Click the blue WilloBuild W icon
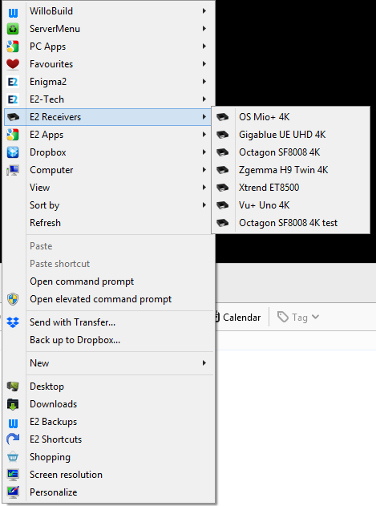The image size is (376, 506). pos(13,11)
